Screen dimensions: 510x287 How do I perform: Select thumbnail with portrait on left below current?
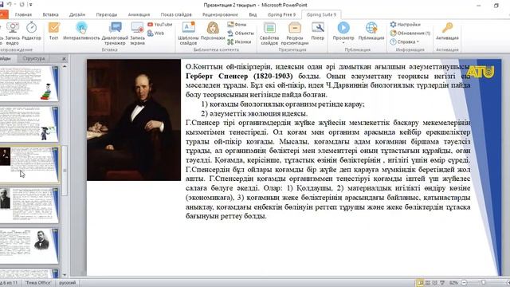[29, 205]
